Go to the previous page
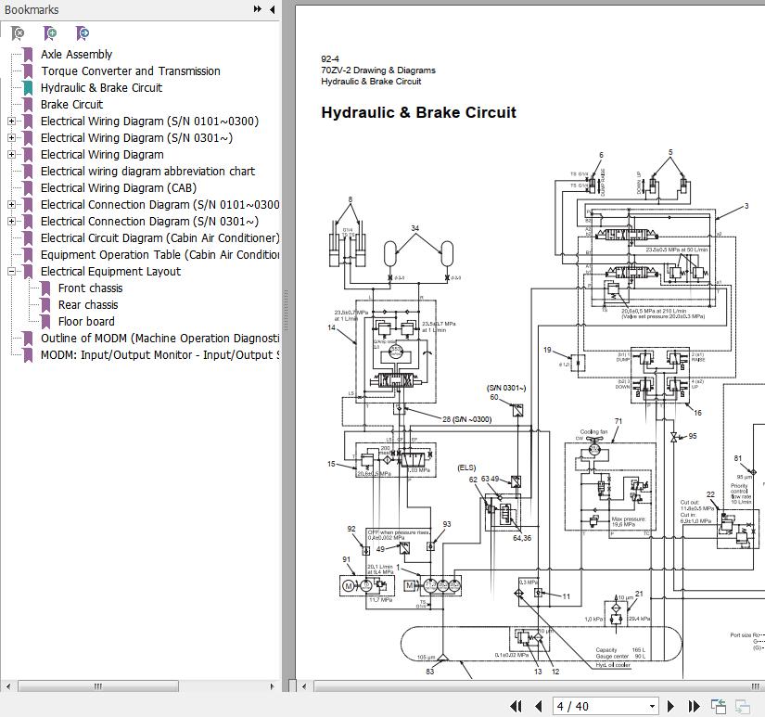765x717 pixels. pyautogui.click(x=539, y=706)
